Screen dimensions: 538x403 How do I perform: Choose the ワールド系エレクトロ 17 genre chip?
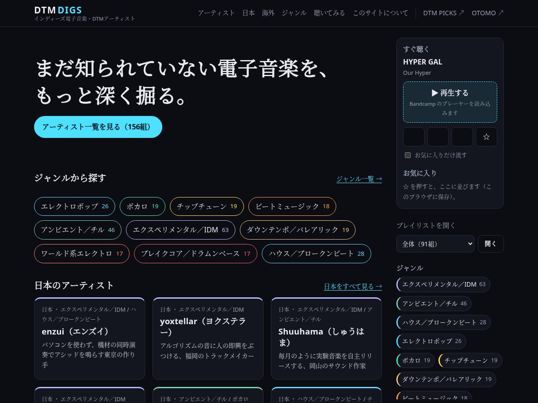tap(82, 253)
